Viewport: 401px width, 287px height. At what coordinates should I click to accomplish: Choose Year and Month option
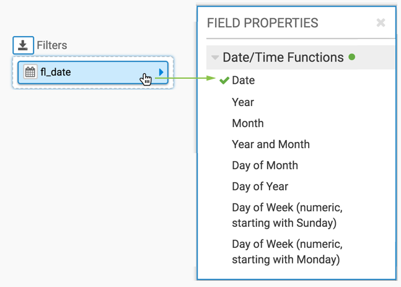(x=270, y=144)
